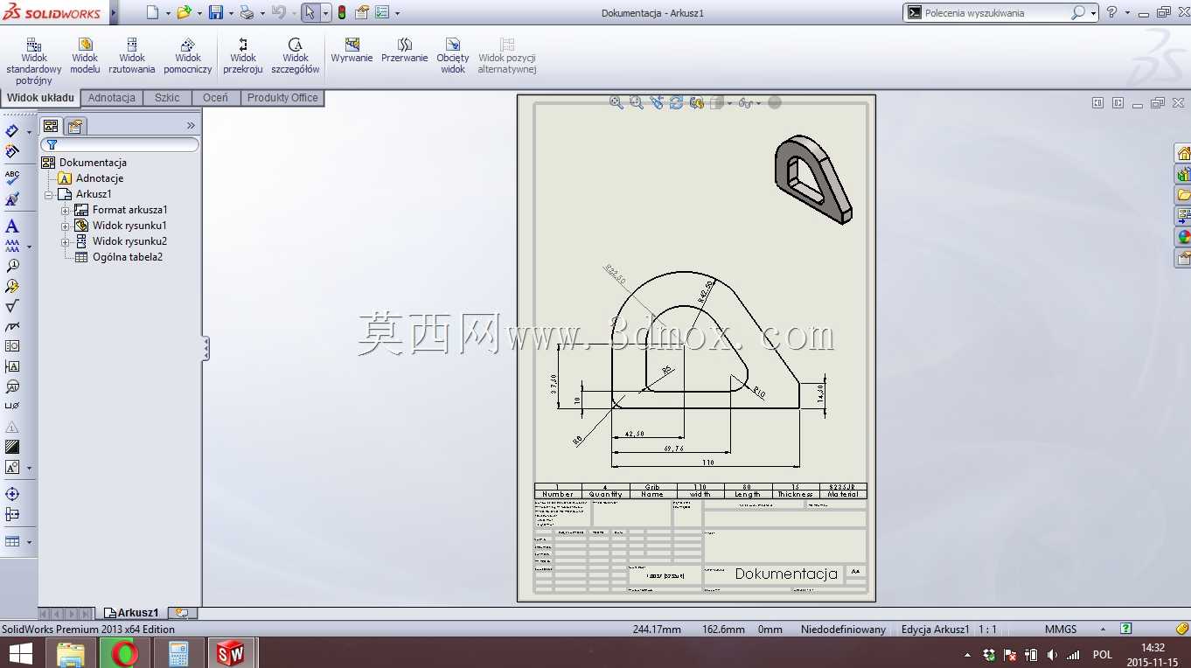Launch Opera browser from the taskbar
This screenshot has width=1191, height=668.
point(125,653)
